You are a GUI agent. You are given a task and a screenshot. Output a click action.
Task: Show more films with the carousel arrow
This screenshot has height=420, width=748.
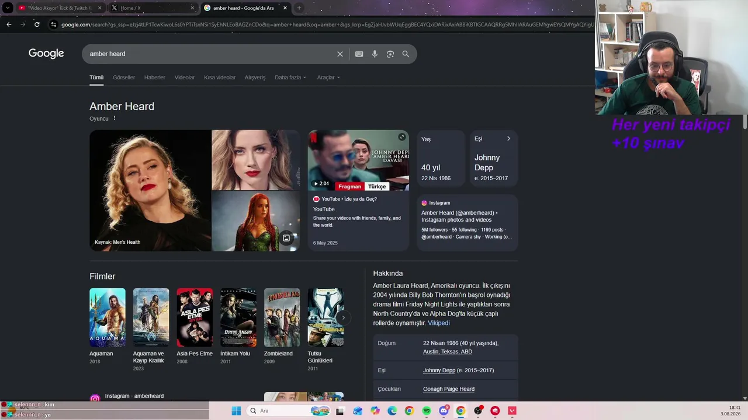coord(344,318)
